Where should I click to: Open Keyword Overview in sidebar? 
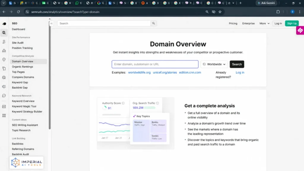[23, 101]
